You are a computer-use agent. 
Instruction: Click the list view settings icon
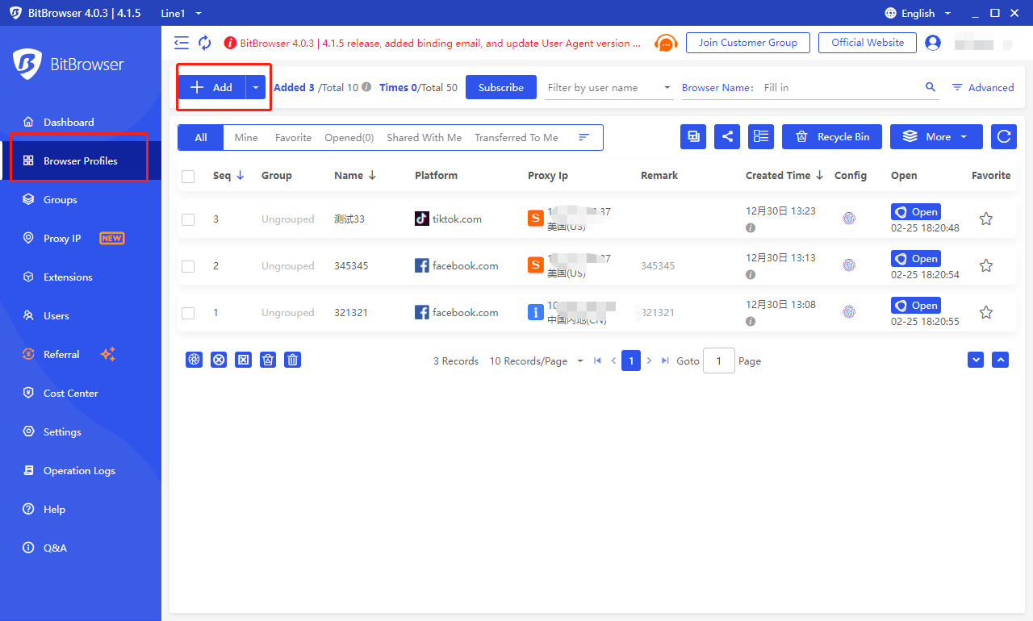coord(761,137)
